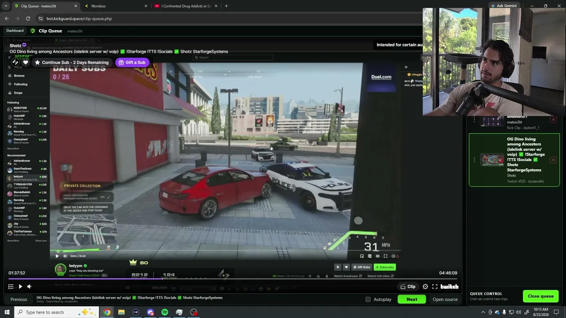The image size is (566, 318).
Task: Mute the clip player volume
Action: [x=29, y=287]
